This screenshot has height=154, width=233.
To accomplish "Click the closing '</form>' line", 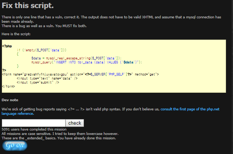I will click(8, 86).
